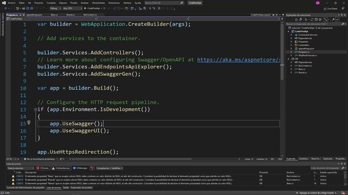
Task: Click the refresh/sync icon in Solution Explorer
Action: click(312, 19)
